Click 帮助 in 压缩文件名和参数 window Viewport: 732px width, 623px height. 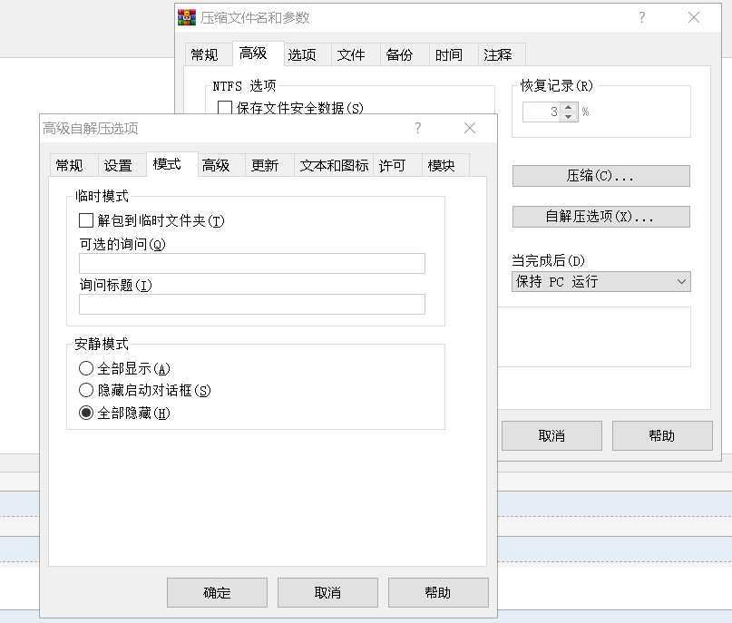tap(662, 436)
